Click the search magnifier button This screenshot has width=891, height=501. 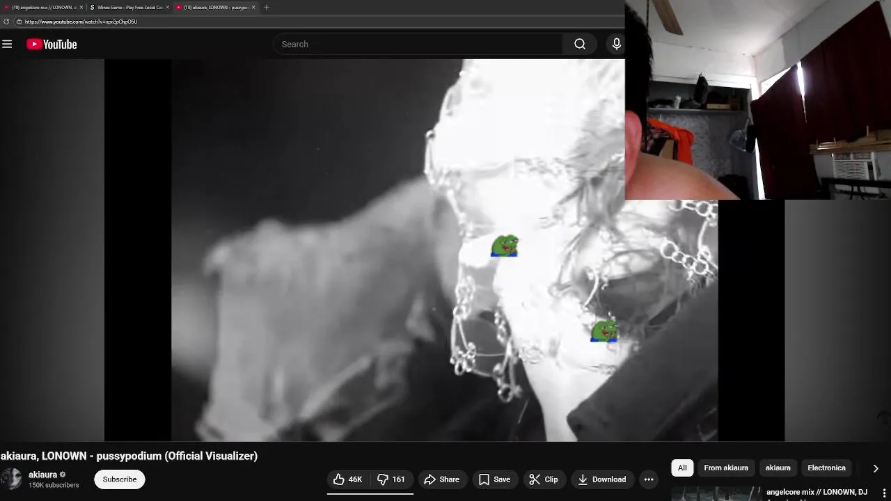pyautogui.click(x=580, y=44)
